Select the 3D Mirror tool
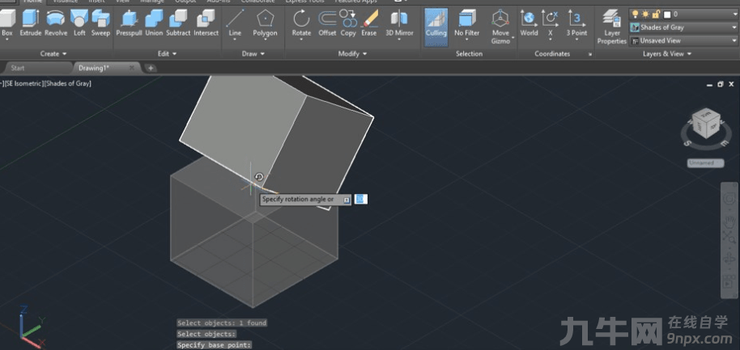Screen dimensions: 740x350 [399, 23]
